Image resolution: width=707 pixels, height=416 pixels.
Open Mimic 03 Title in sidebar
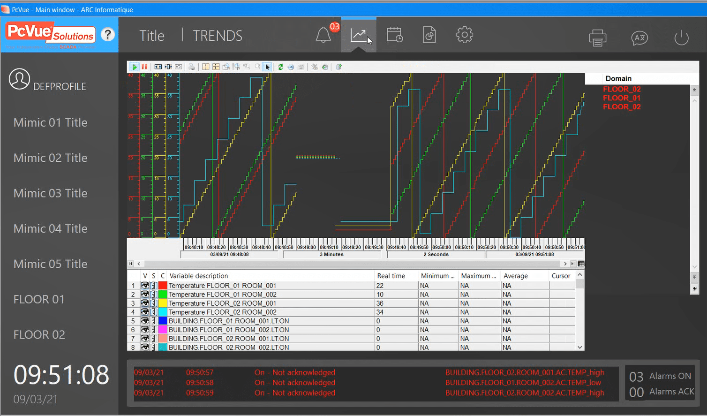[x=50, y=193]
